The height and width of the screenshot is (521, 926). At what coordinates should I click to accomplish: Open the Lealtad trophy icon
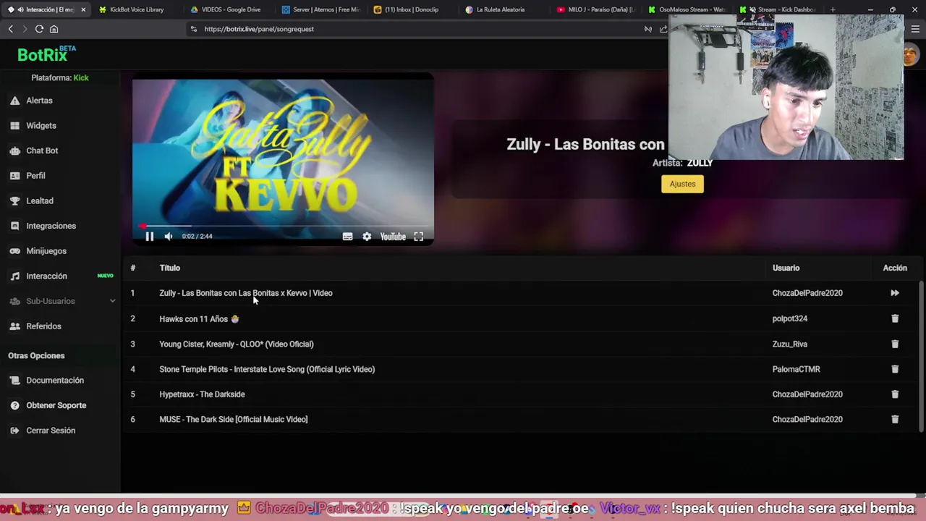14,200
